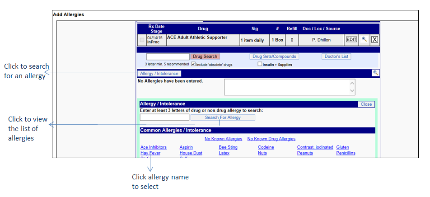This screenshot has height=197, width=430.
Task: Focus the allergy search input box
Action: 164,117
